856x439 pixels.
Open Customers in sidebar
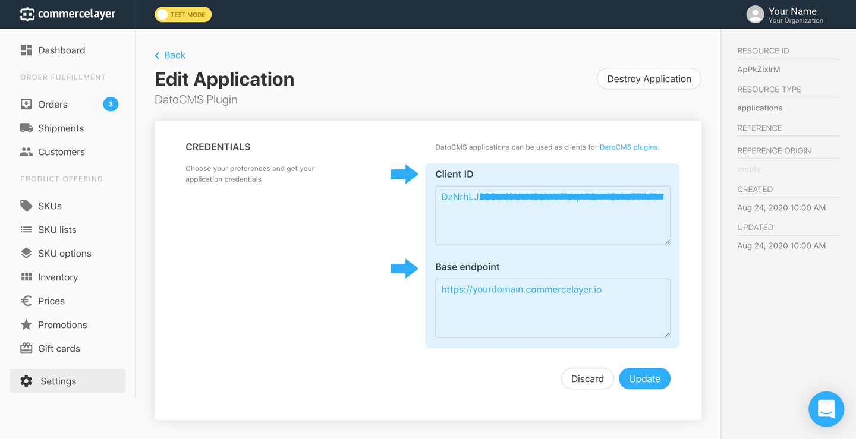[61, 152]
